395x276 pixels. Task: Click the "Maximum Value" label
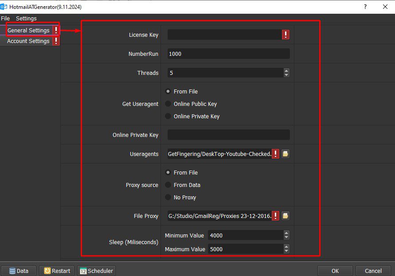click(x=185, y=249)
